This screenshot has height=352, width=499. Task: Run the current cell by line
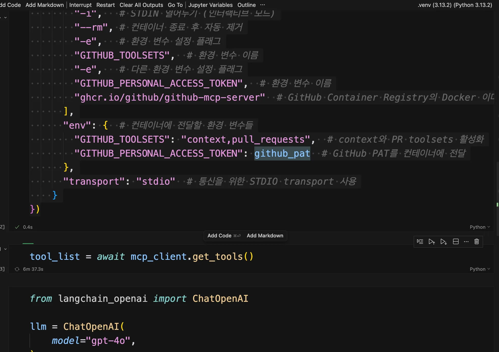tap(420, 241)
